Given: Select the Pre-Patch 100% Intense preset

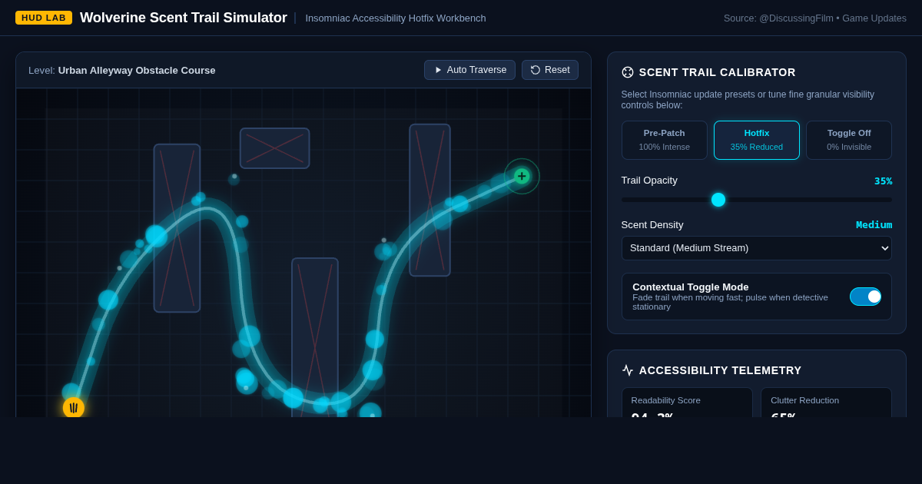Looking at the screenshot, I should (x=665, y=140).
